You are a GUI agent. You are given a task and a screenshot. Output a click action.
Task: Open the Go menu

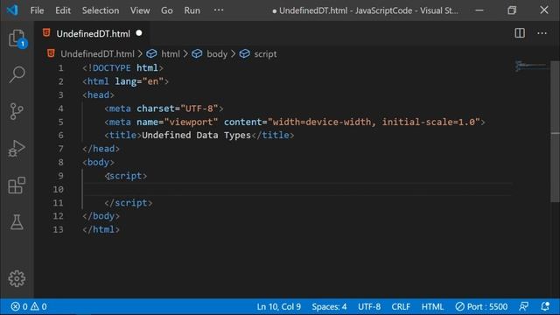pos(167,10)
